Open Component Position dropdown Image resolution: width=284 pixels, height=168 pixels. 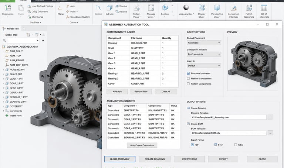[204, 54]
